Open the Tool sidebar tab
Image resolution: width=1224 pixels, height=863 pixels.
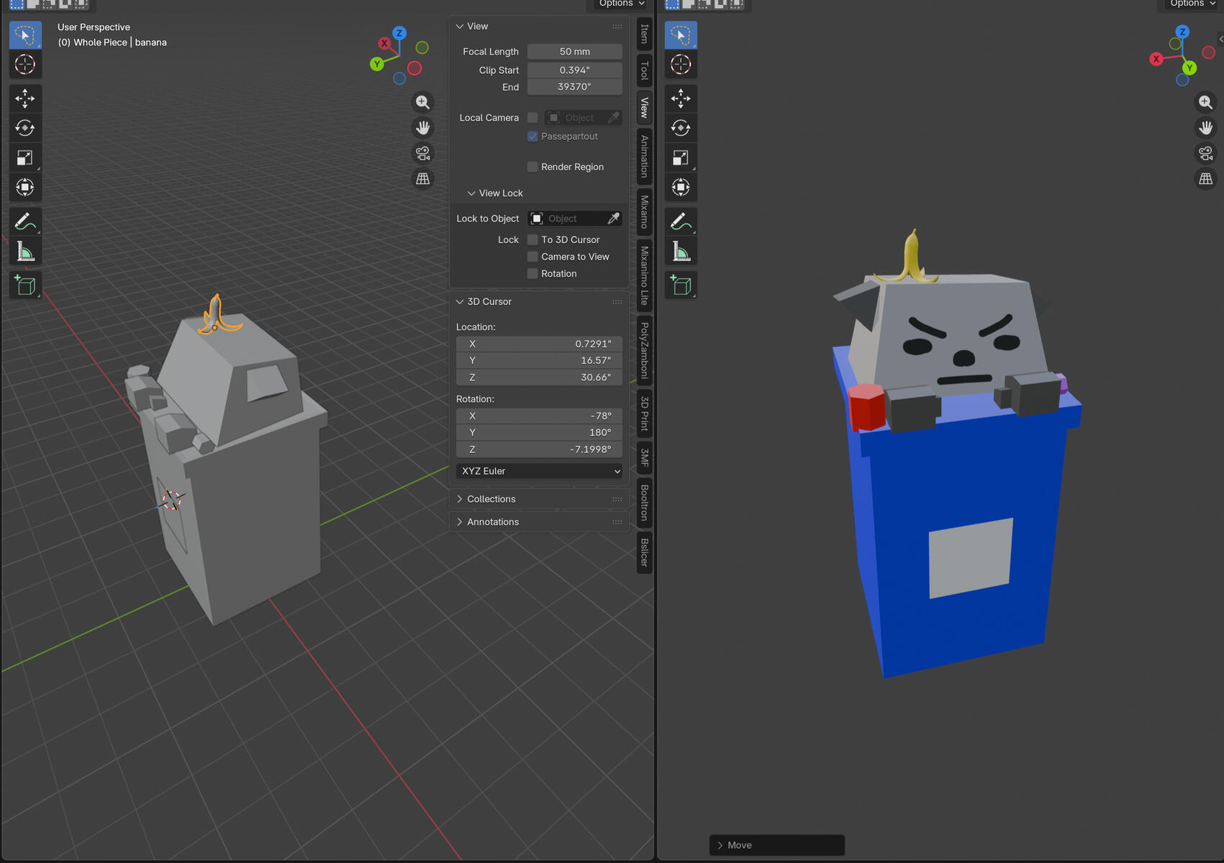pyautogui.click(x=645, y=70)
